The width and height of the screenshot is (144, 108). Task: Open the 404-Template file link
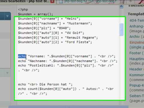[x=137, y=20]
